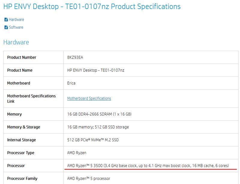
Task: Open the Hardware anchor link
Action: [16, 20]
